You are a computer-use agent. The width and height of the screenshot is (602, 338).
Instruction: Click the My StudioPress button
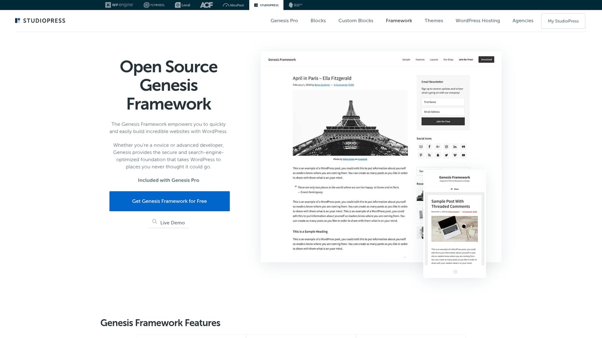point(563,21)
